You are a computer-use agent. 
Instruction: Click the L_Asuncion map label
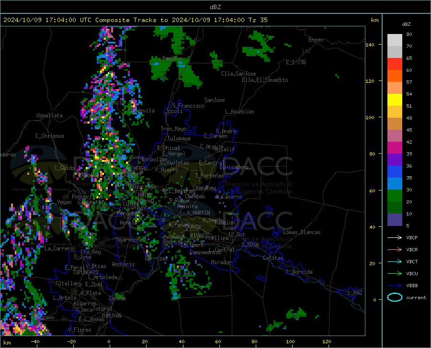click(x=239, y=112)
